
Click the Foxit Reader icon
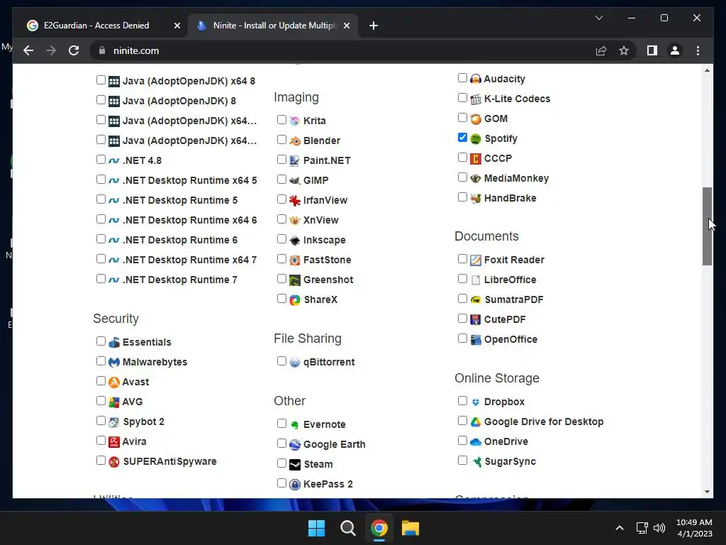476,260
